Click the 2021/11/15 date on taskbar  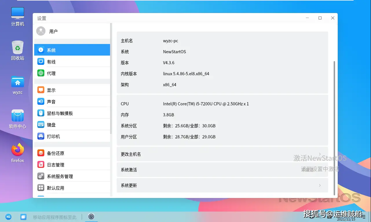pos(346,219)
